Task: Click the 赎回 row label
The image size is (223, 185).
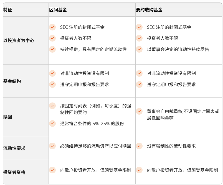Action: coord(8,117)
